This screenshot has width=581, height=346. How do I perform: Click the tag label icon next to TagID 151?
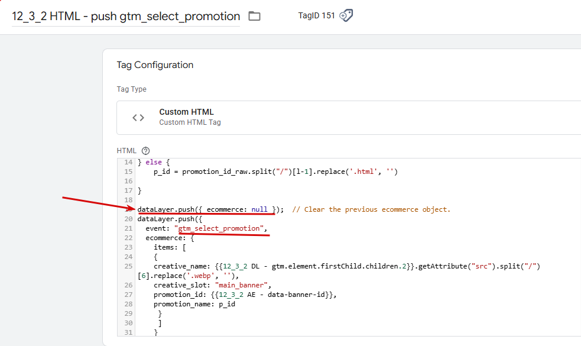coord(346,16)
